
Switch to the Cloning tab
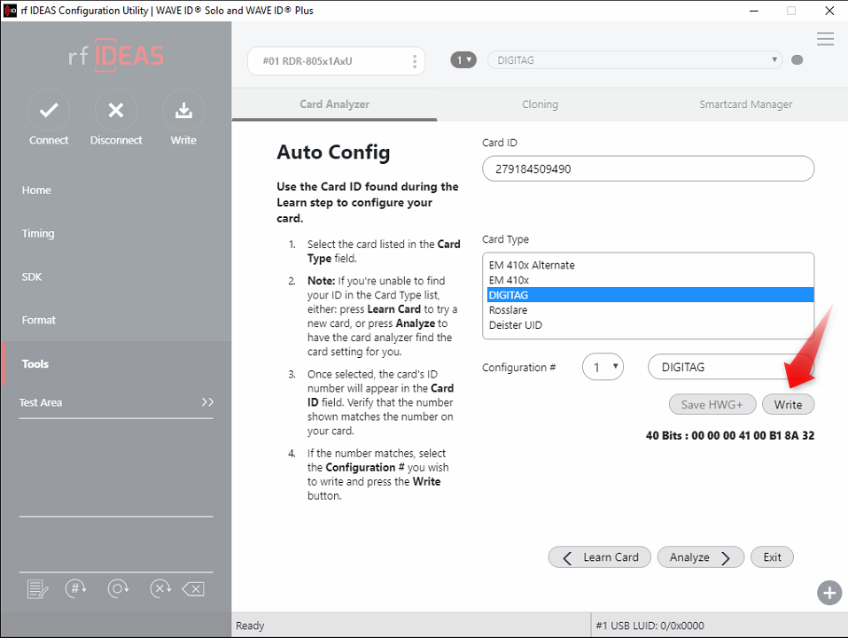540,105
